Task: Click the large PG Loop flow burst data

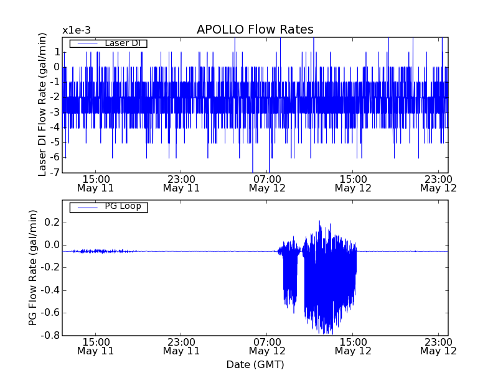Action: 330,280
